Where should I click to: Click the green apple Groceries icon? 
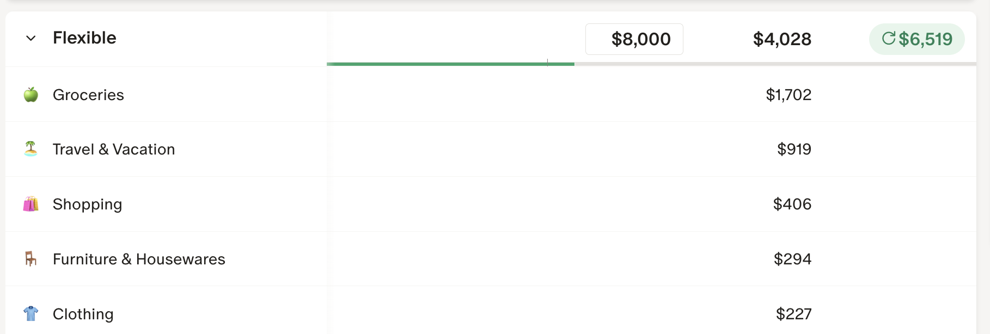pos(31,95)
